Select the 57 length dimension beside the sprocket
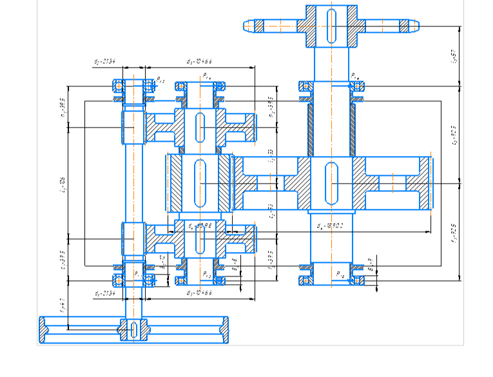The height and width of the screenshot is (377, 493). coord(454,56)
